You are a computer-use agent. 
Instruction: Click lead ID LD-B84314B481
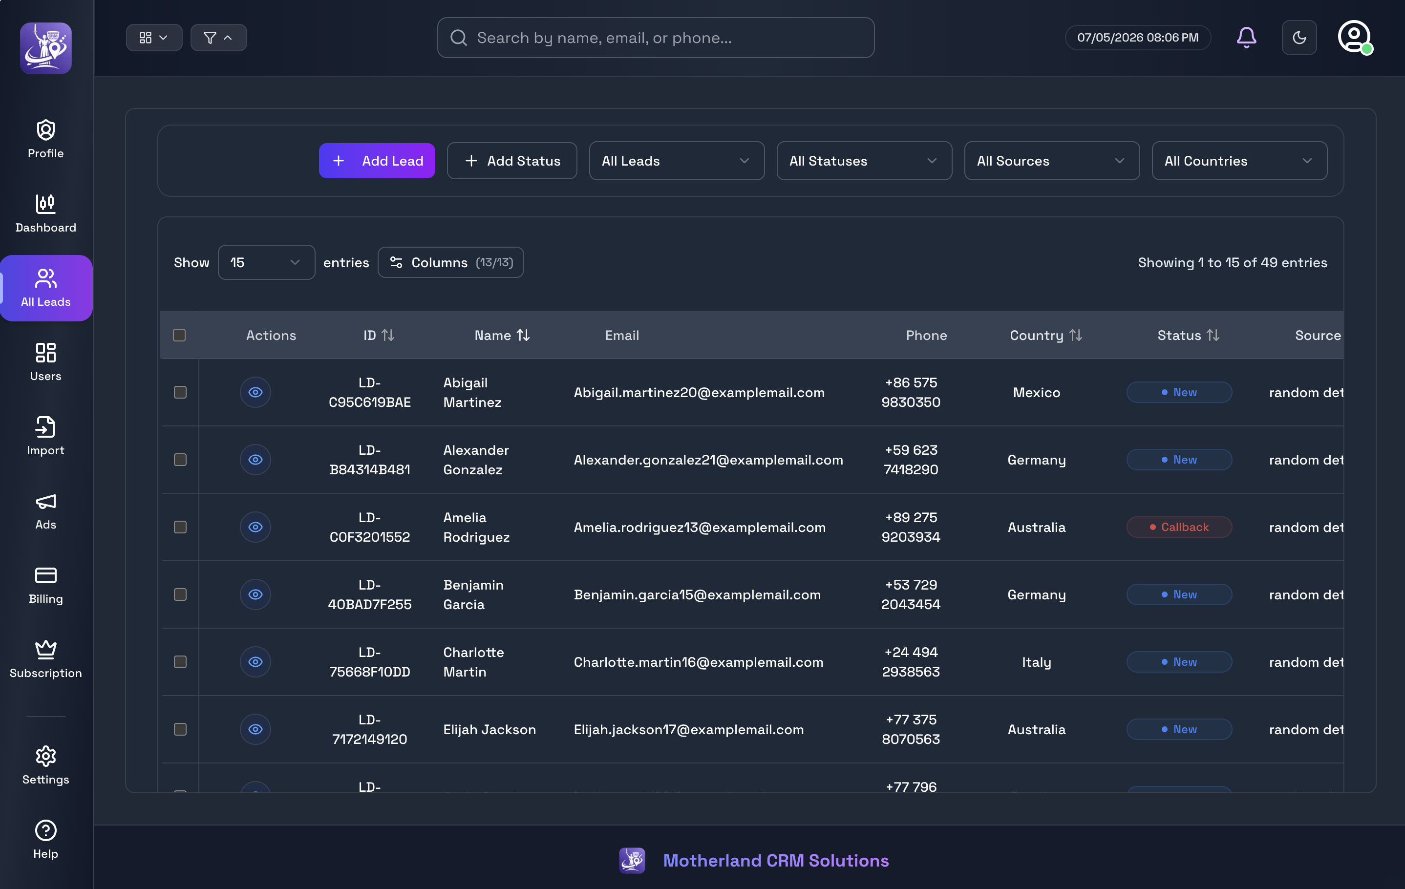pos(370,460)
